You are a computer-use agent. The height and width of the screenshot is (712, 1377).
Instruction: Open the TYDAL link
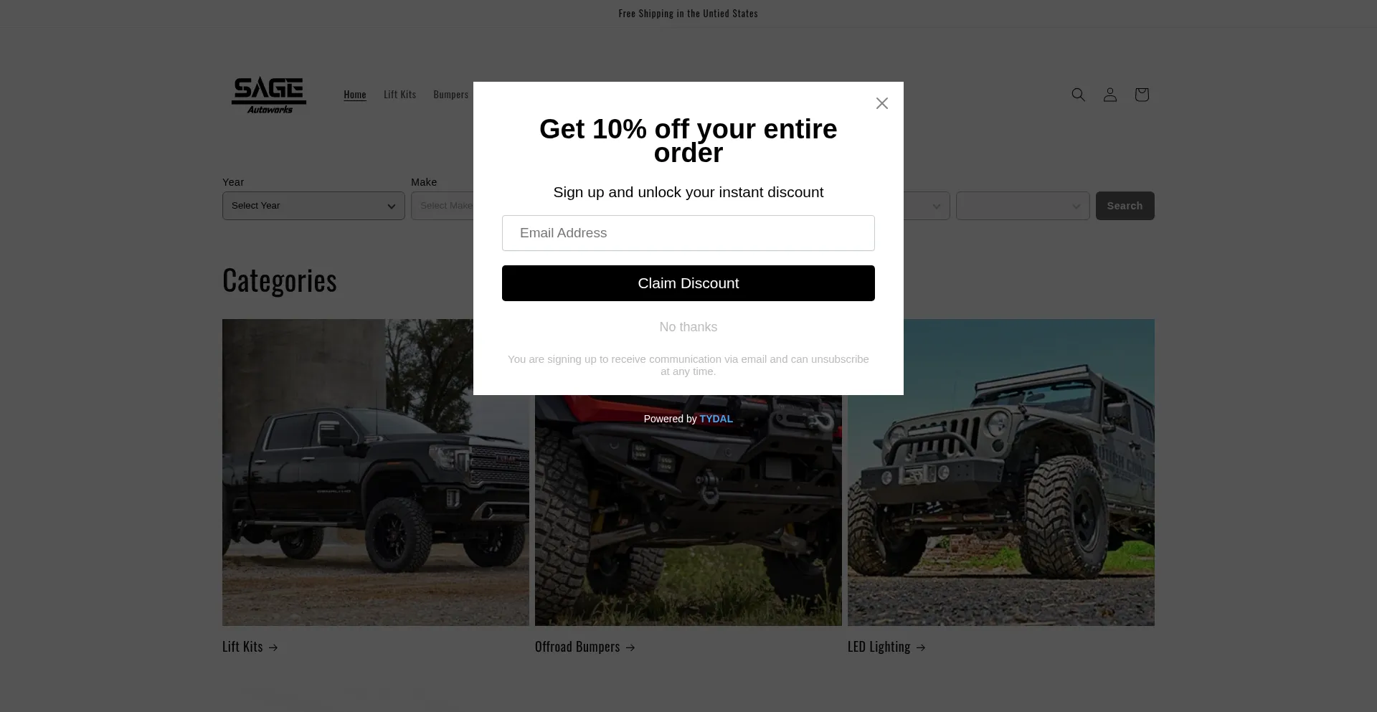[x=716, y=419]
